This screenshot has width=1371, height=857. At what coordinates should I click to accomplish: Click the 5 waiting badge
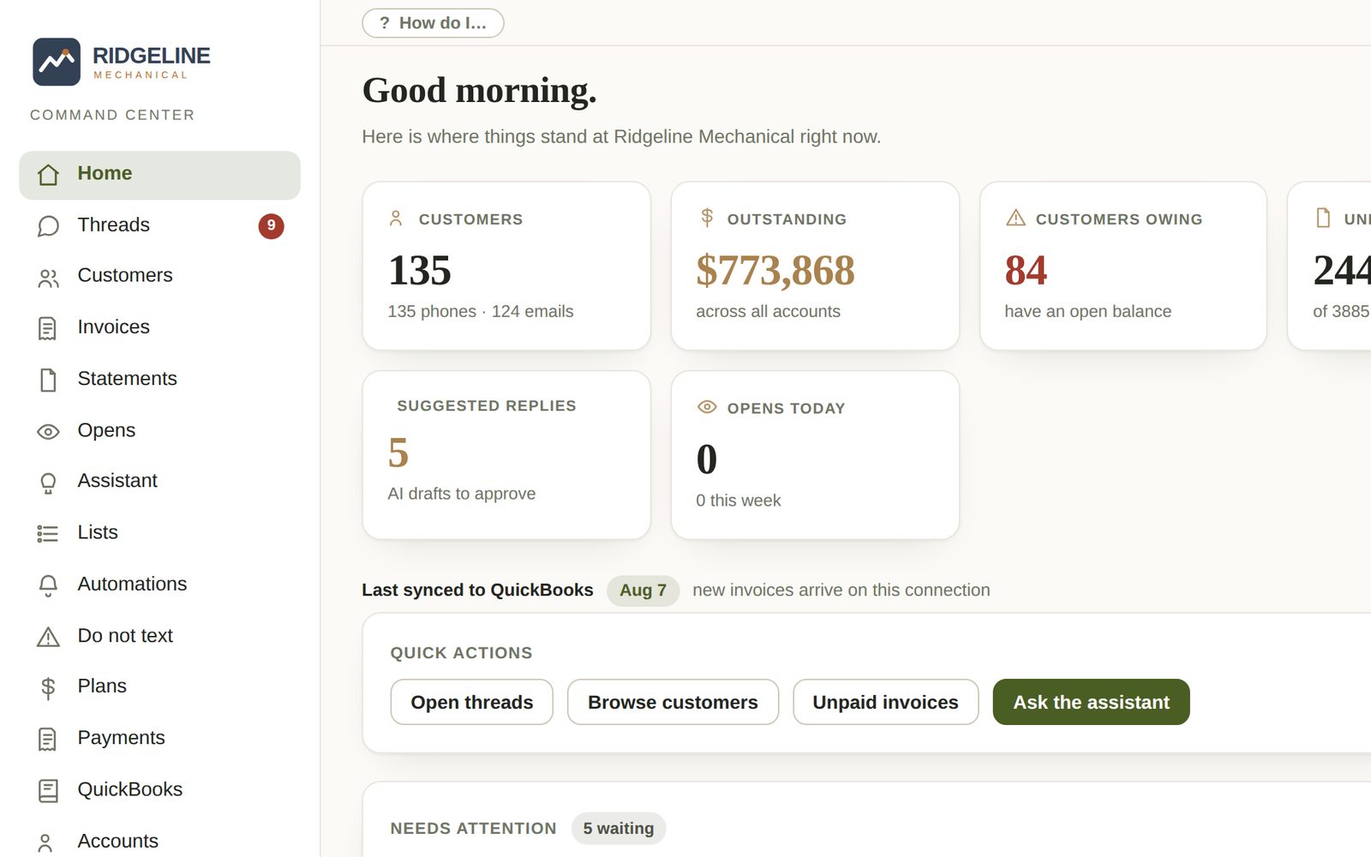coord(618,829)
